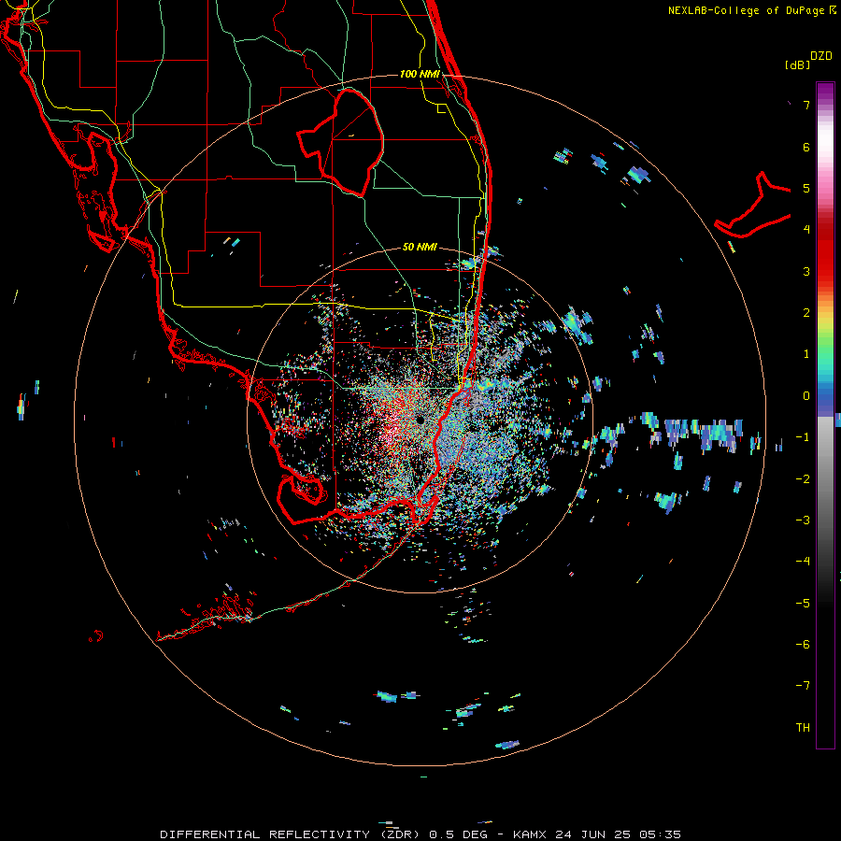Pick the red band of the color bar
Viewport: 841px width, 841px height.
[x=825, y=252]
